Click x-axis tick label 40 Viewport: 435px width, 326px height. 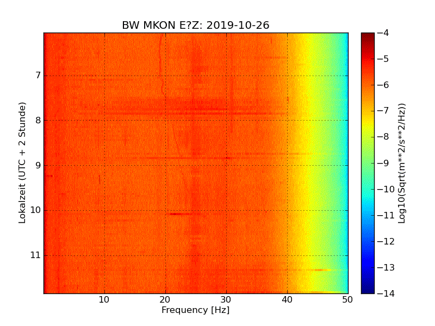[x=287, y=300]
